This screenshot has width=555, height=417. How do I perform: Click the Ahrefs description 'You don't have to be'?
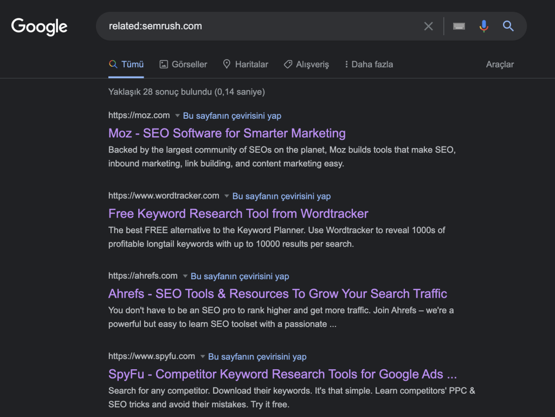(x=281, y=317)
